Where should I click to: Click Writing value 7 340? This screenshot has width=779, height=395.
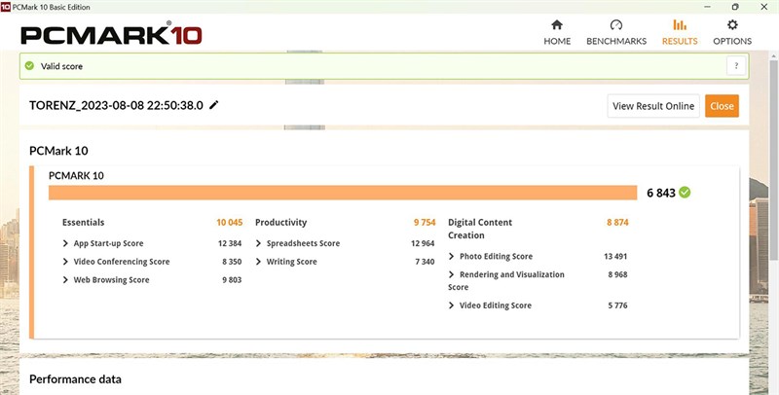point(425,262)
